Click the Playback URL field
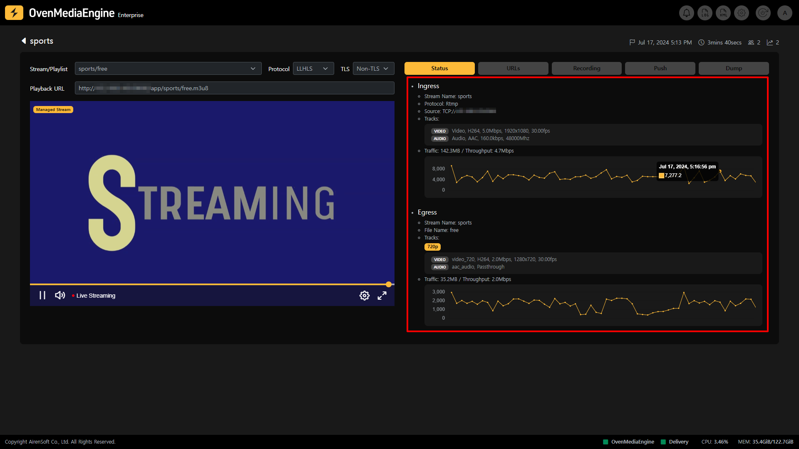 (x=234, y=88)
